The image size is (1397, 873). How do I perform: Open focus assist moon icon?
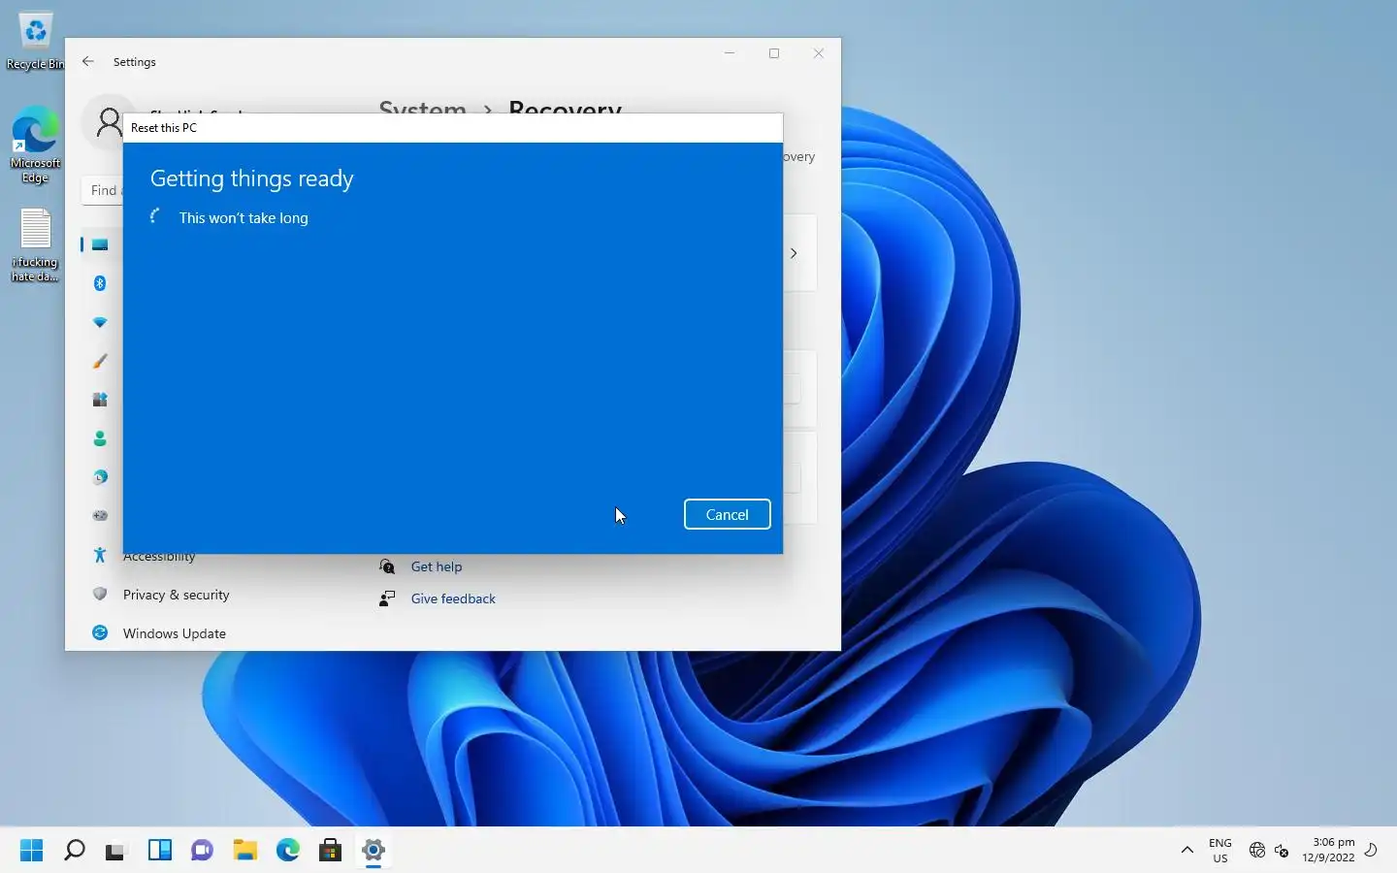(x=1371, y=851)
